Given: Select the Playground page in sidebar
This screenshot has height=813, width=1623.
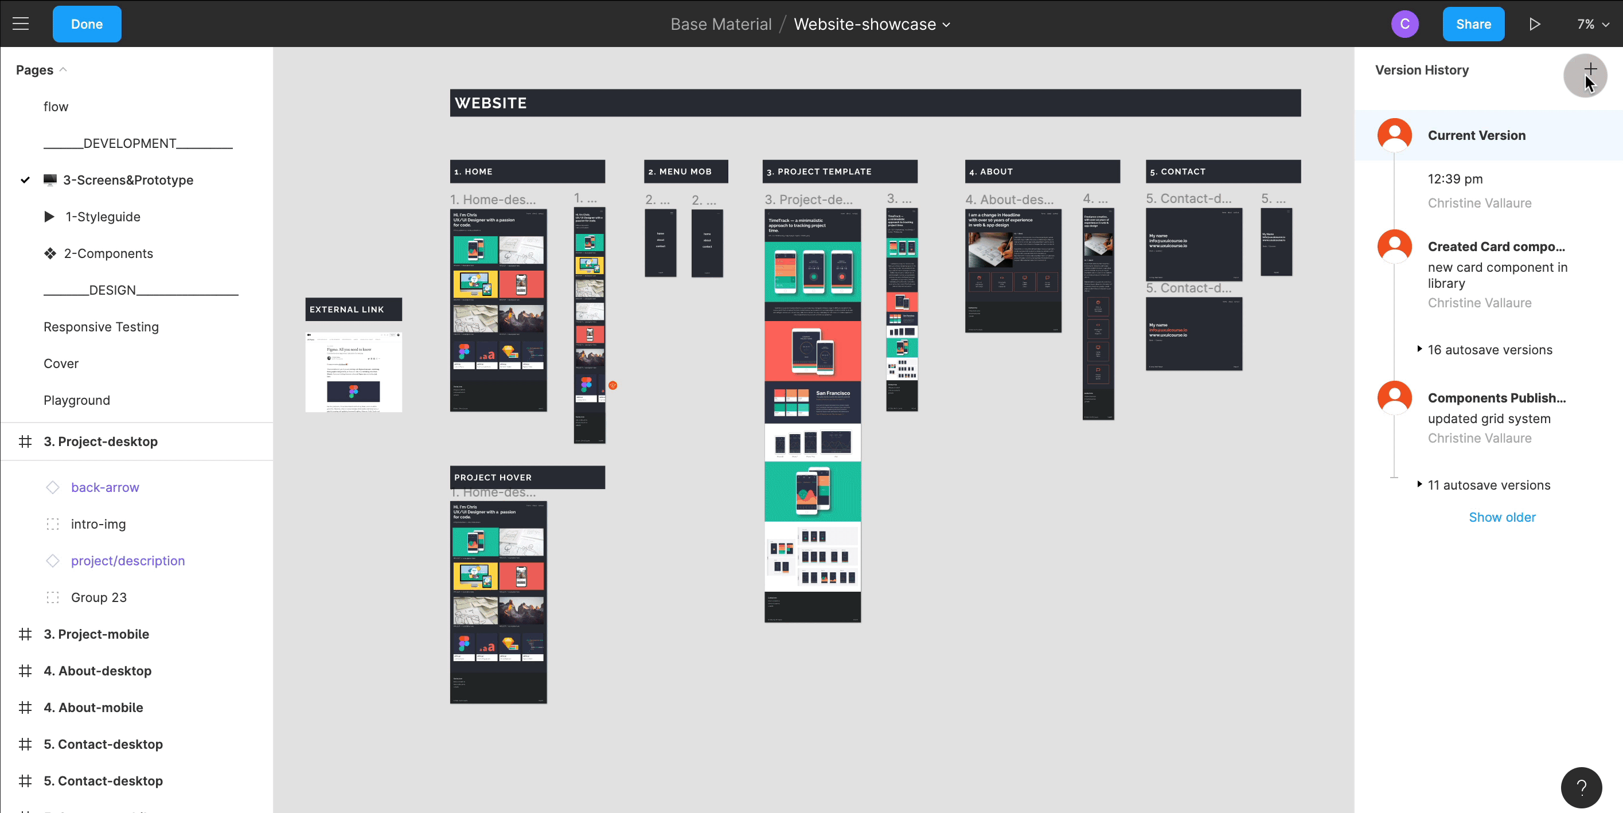Looking at the screenshot, I should (76, 399).
